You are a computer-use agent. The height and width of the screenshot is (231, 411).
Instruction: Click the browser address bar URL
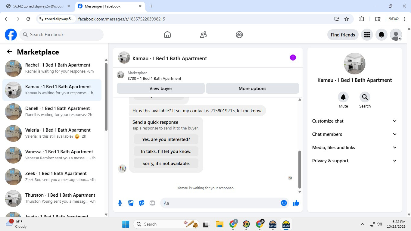tap(122, 19)
